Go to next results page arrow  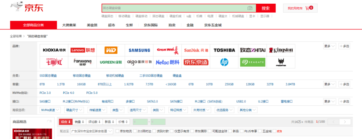coord(345,122)
